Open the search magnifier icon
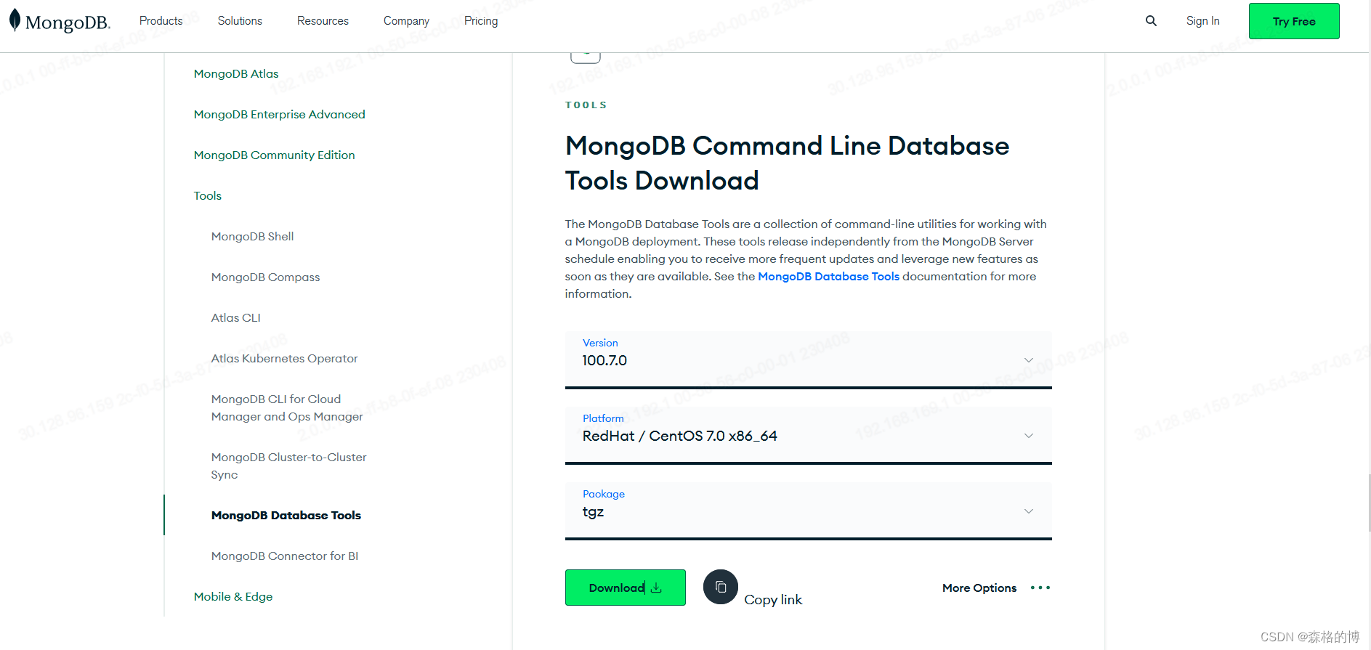This screenshot has height=650, width=1371. click(1151, 21)
